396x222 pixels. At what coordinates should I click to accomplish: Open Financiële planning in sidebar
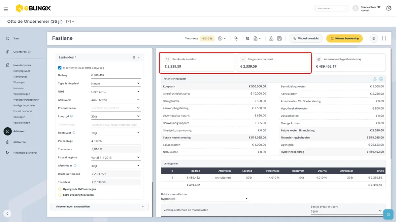coord(25,153)
